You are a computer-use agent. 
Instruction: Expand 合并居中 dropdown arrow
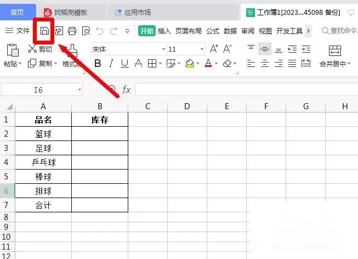(x=349, y=64)
